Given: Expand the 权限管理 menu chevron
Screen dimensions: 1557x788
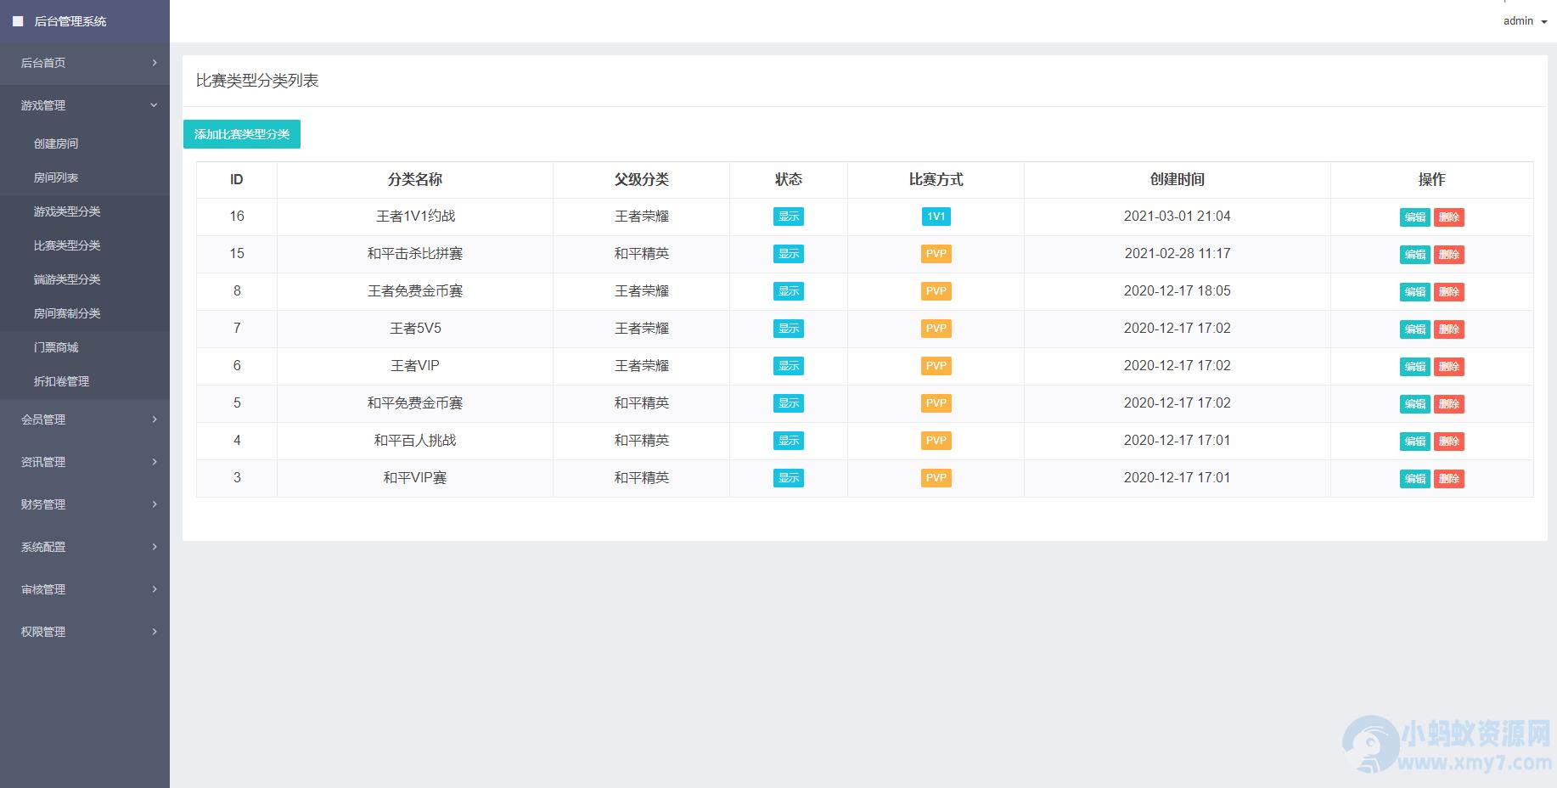Looking at the screenshot, I should pyautogui.click(x=155, y=632).
